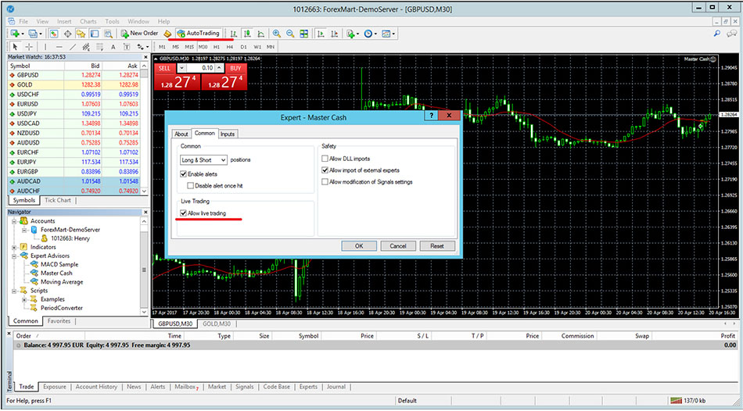
Task: Click the New Order button
Action: pos(139,34)
